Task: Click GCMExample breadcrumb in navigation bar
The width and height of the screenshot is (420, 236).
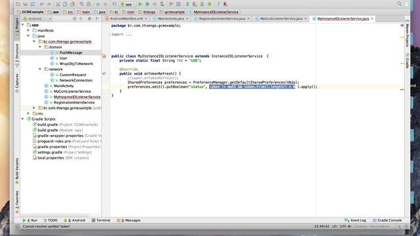Action: point(30,12)
